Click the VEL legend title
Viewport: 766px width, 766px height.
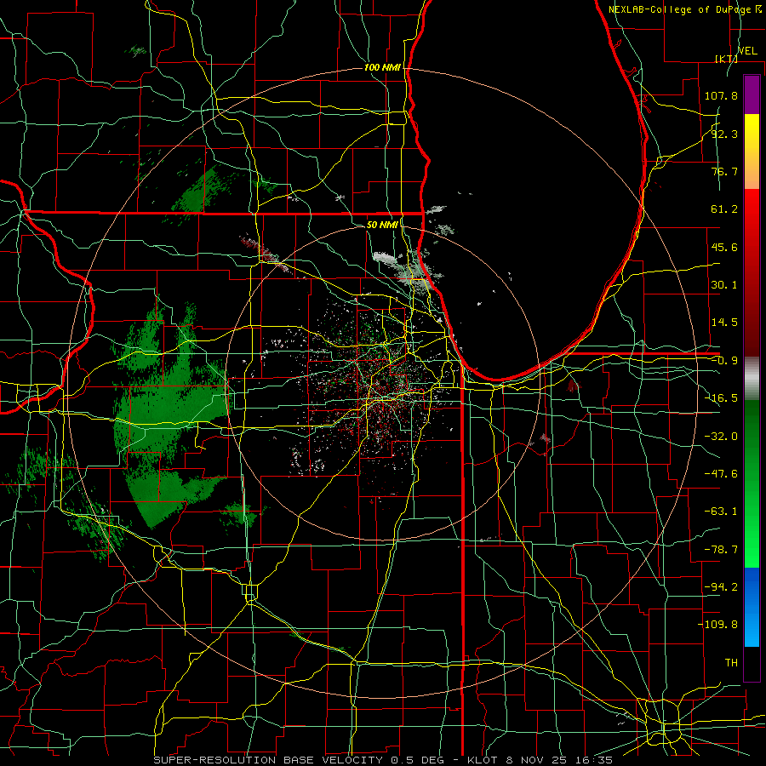(747, 51)
